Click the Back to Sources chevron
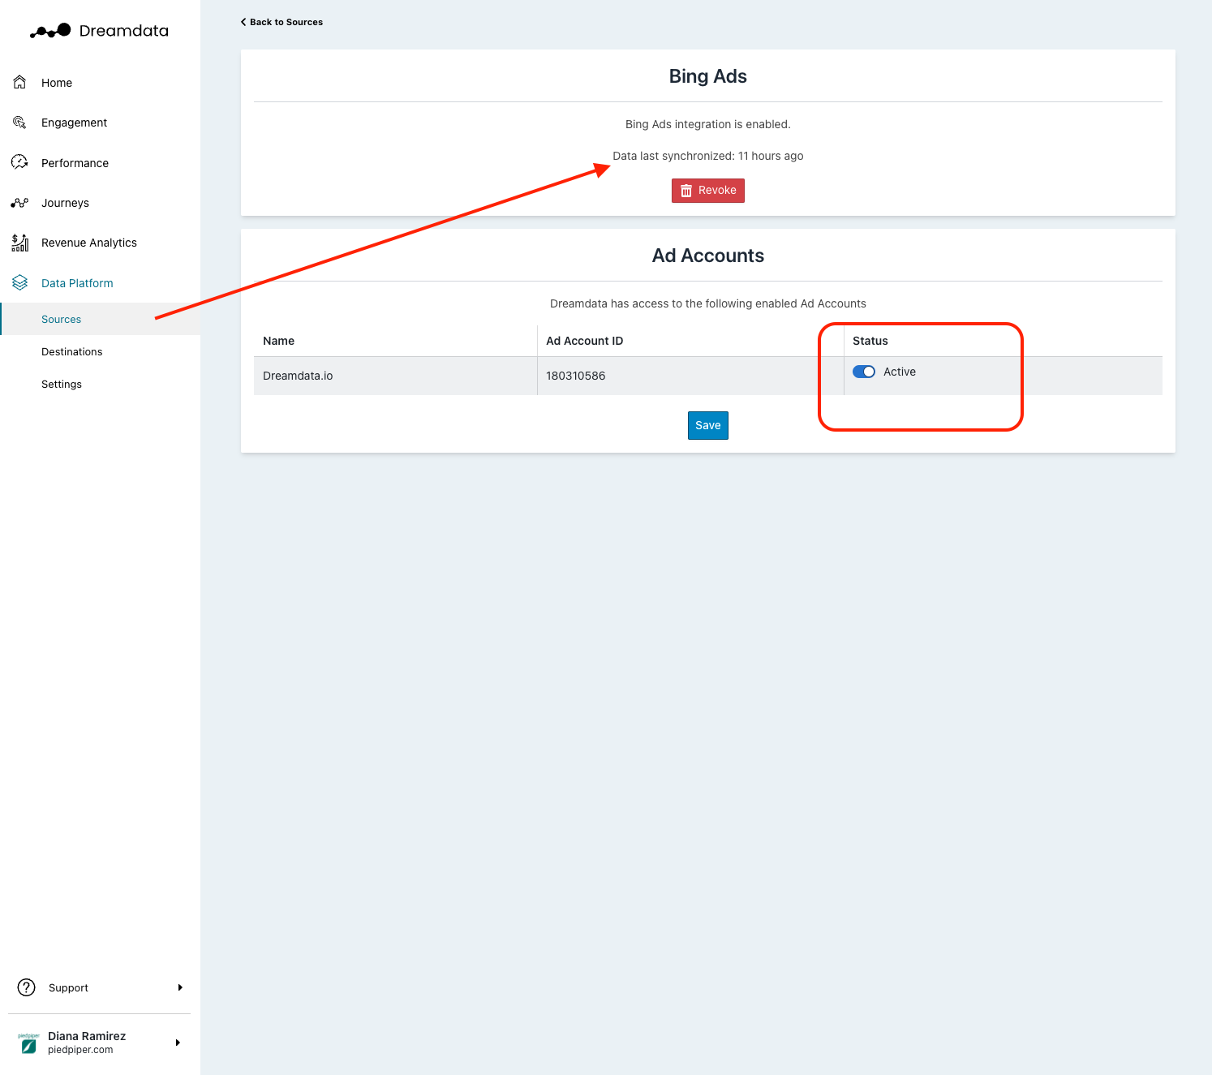Viewport: 1212px width, 1075px height. pyautogui.click(x=243, y=22)
